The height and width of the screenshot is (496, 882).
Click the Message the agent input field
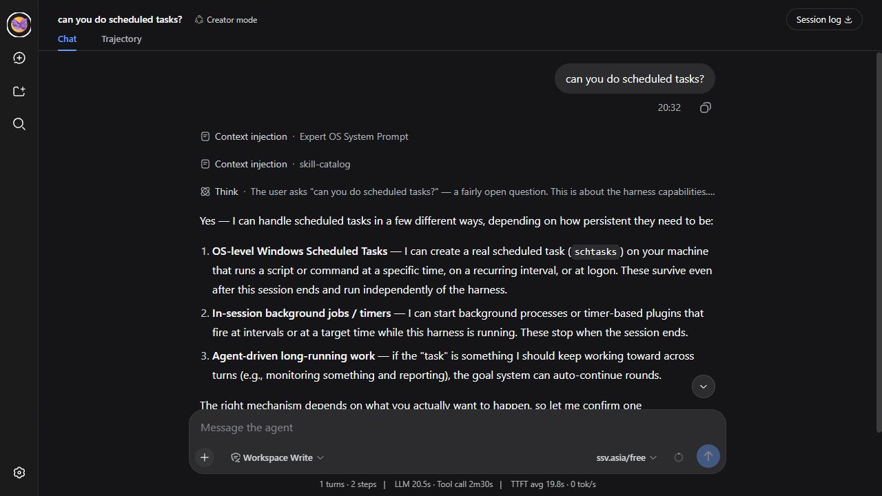458,428
